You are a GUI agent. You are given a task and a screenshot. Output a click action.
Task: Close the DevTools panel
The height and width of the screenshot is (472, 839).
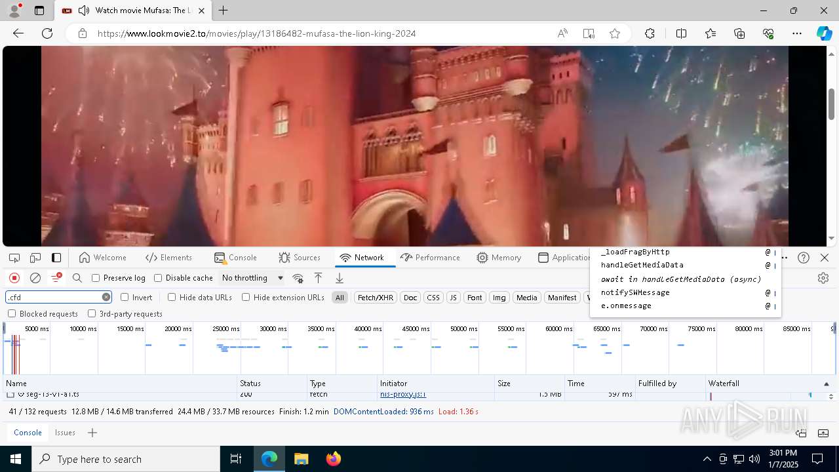click(x=825, y=258)
